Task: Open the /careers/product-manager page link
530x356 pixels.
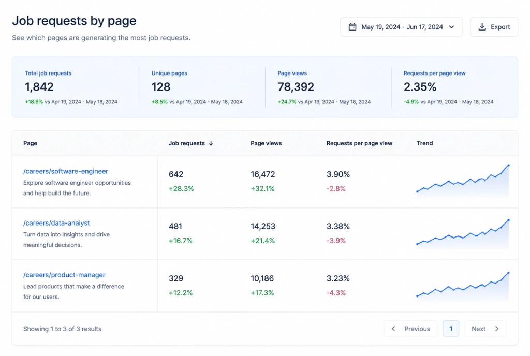Action: coord(64,275)
